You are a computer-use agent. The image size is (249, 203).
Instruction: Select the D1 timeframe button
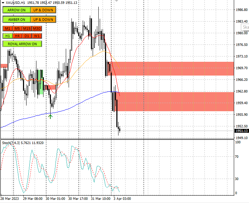click(x=27, y=36)
